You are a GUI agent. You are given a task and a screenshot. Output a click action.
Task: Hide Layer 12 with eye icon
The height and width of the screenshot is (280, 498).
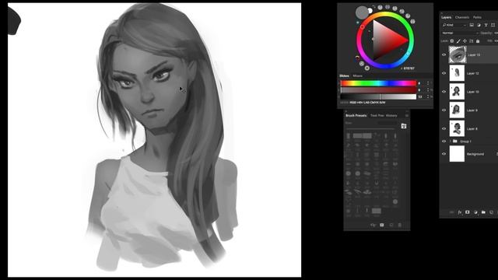pyautogui.click(x=444, y=73)
